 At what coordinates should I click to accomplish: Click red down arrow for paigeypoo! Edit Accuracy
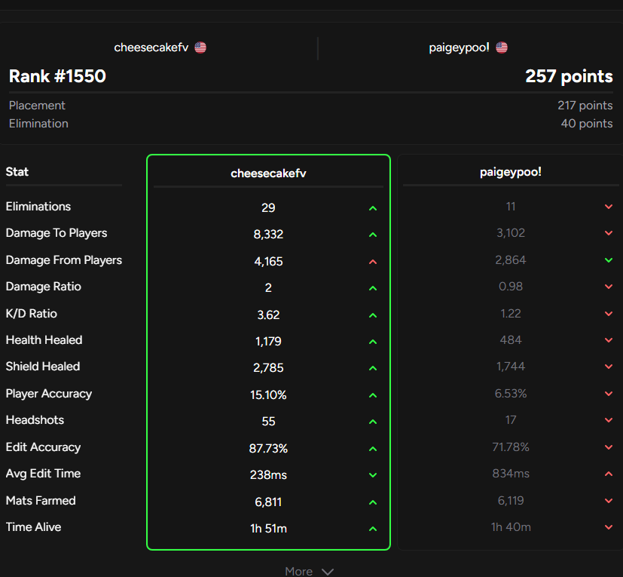coord(608,447)
